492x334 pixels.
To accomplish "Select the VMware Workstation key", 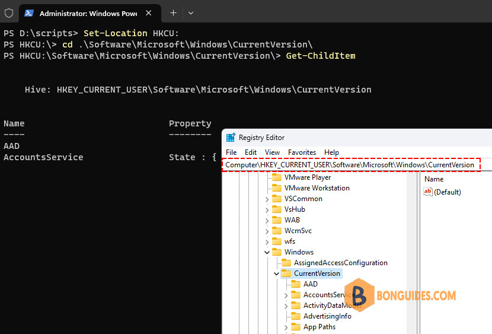I will (317, 188).
